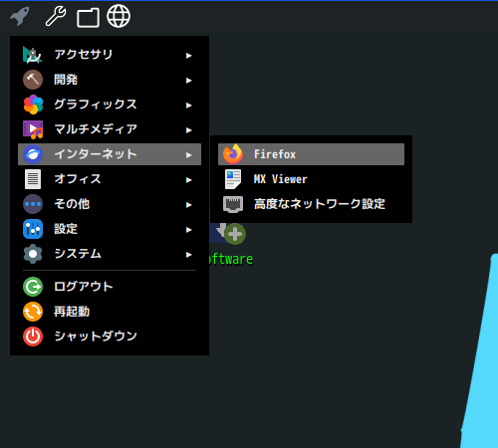Click the MX Viewer page icon

point(233,179)
